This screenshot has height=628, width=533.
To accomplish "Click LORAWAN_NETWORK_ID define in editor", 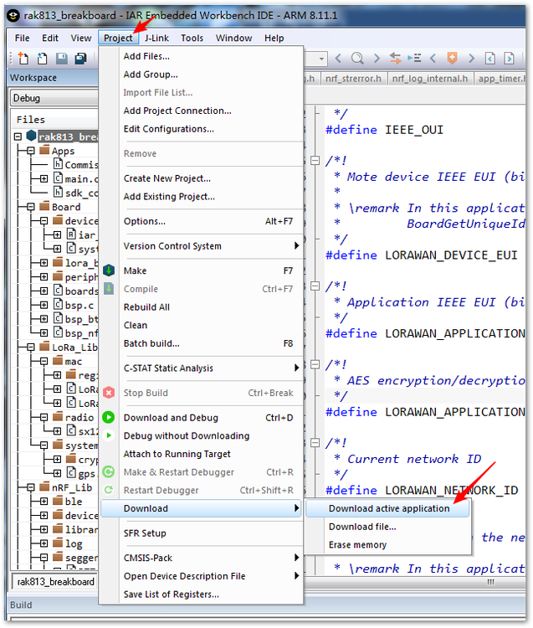I will click(x=451, y=490).
